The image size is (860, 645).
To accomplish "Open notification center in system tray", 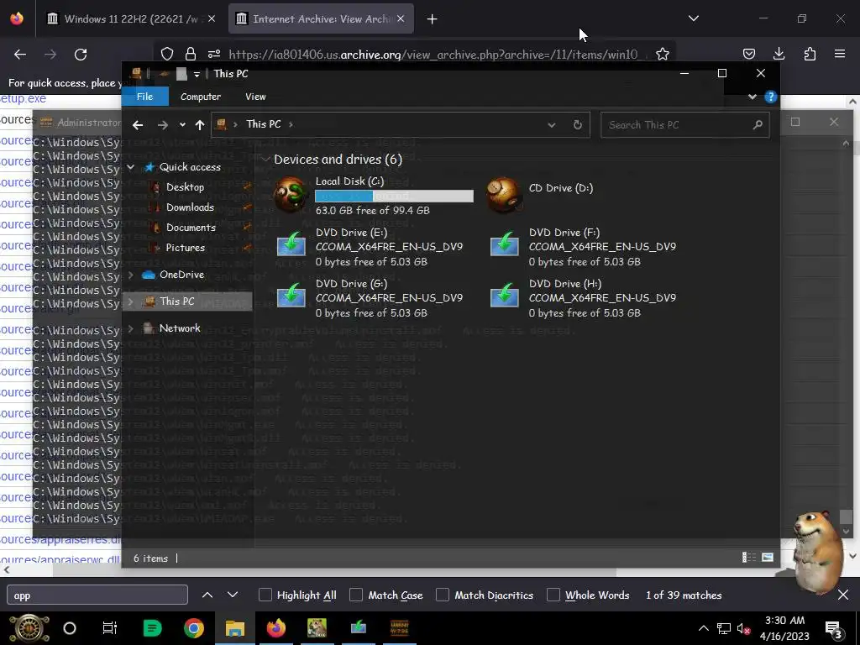I will [833, 628].
